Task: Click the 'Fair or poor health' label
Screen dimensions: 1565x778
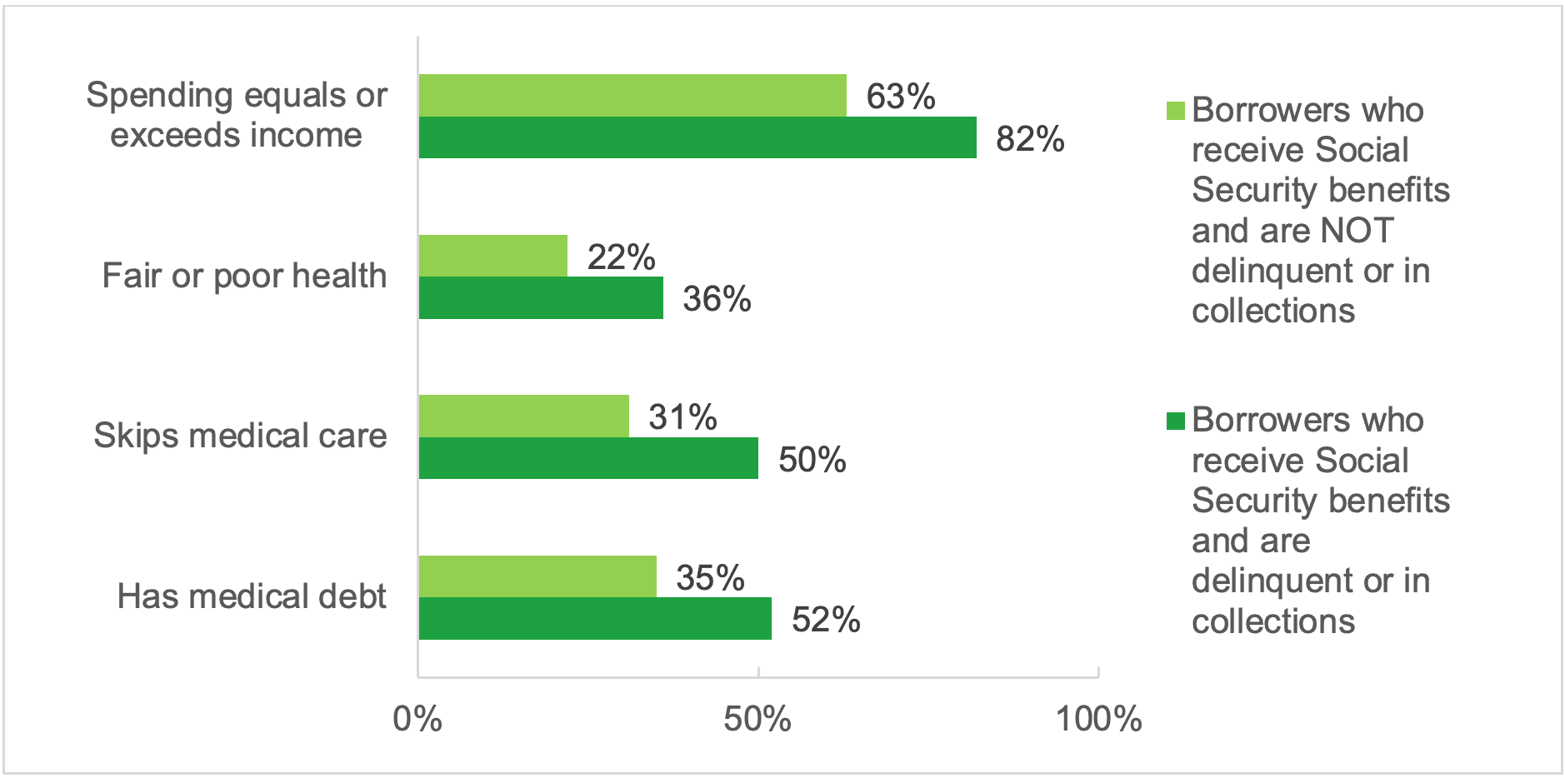Action: (x=244, y=276)
